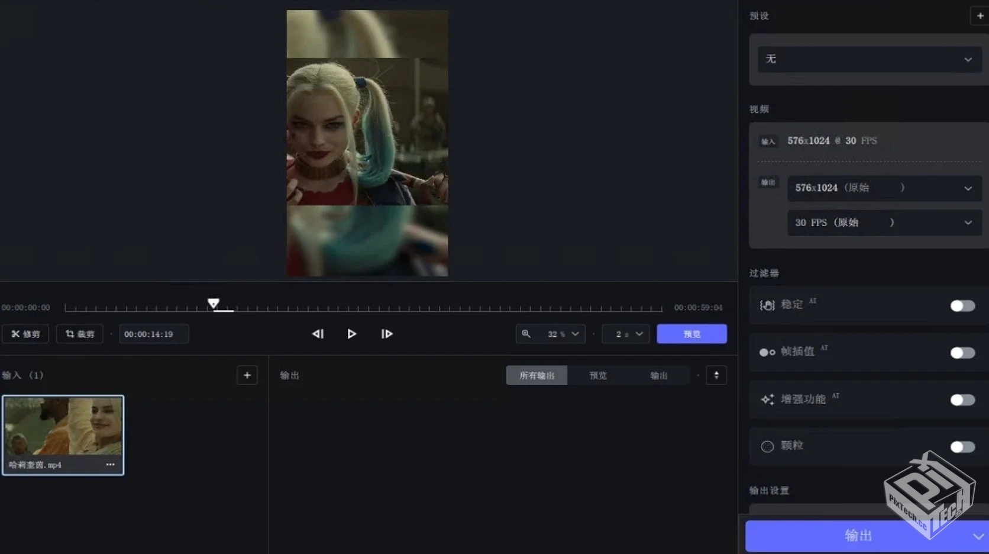Viewport: 989px width, 554px height.
Task: Step forward one frame
Action: (387, 334)
